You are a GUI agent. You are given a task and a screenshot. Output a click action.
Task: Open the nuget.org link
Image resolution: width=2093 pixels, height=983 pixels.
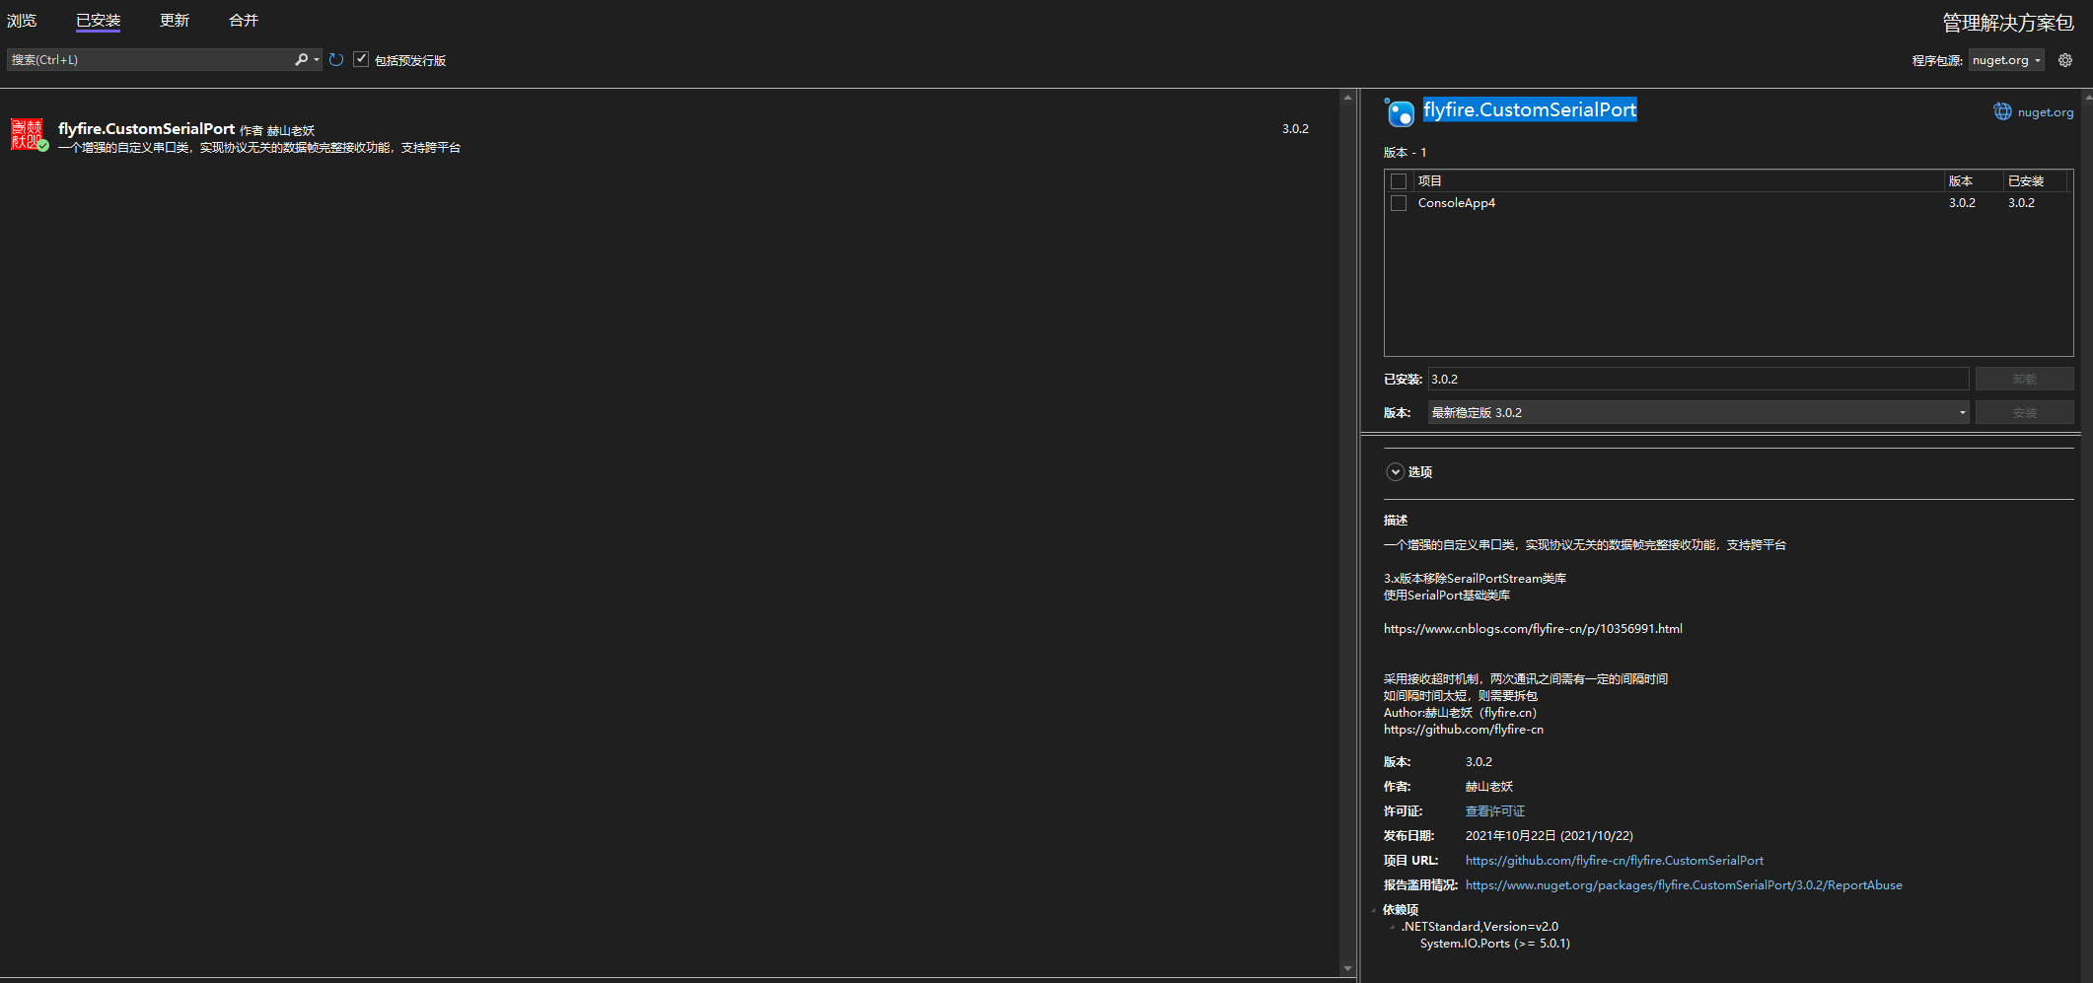(2046, 112)
